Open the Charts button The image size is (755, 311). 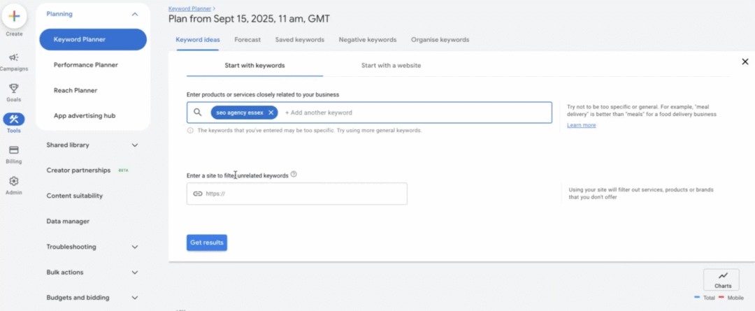(x=721, y=280)
